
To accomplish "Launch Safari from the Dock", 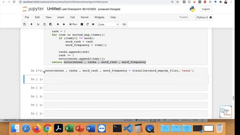I will pos(26,128).
